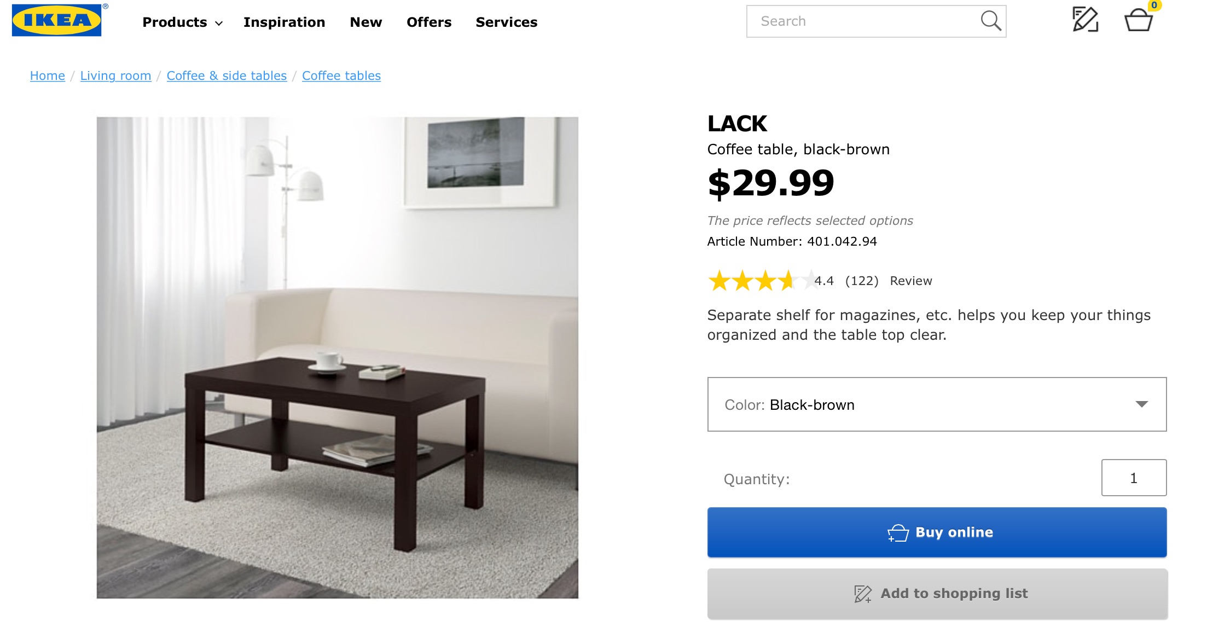Open the Offers menu item
Viewport: 1207px width, 627px height.
(429, 22)
